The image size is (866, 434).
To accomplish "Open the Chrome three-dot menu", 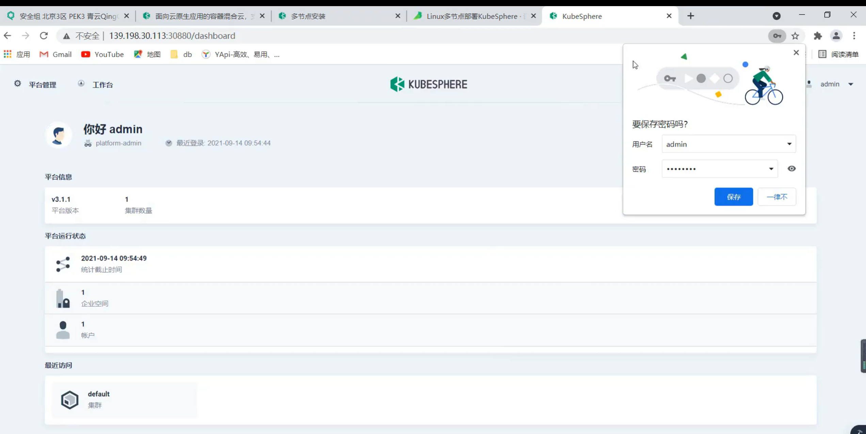I will 854,36.
